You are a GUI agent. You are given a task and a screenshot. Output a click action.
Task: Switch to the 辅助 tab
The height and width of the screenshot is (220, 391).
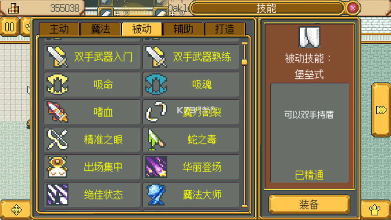click(x=183, y=29)
